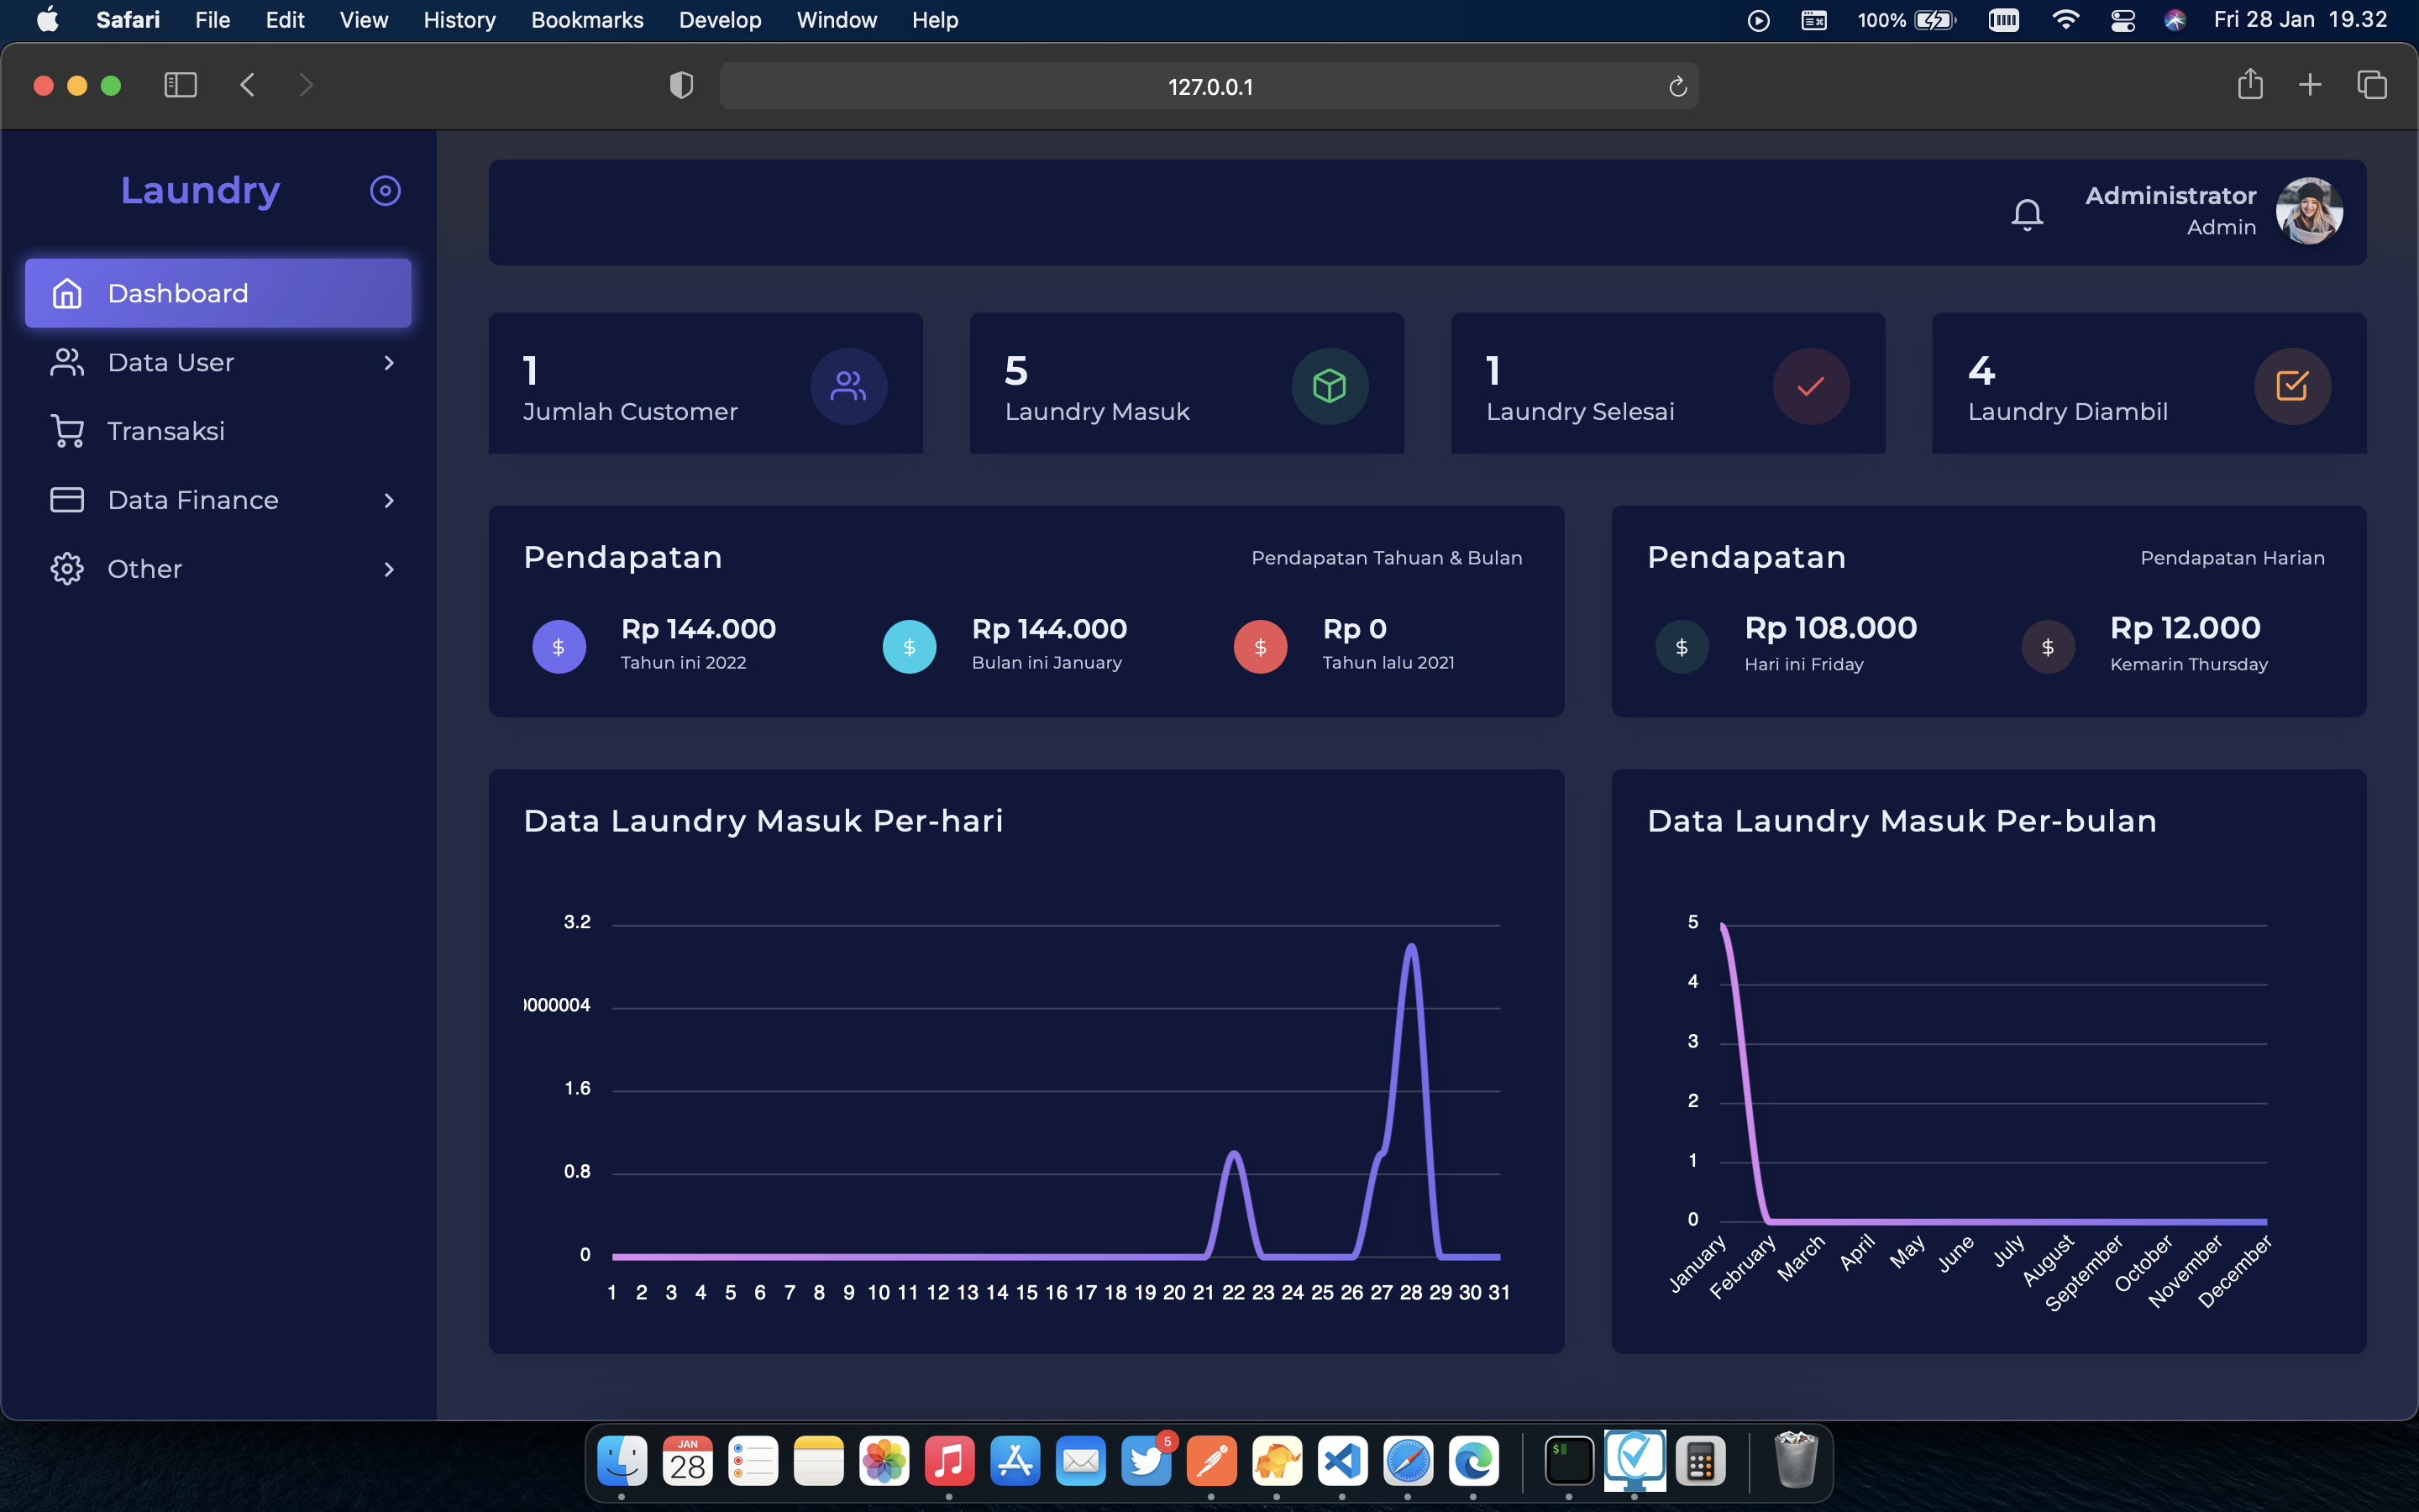Click the purple dollar icon for Tahun ini
Screen dimensions: 2419x1512
[x=558, y=646]
